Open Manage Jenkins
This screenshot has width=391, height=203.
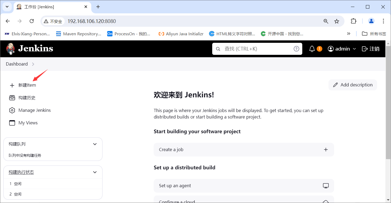34,110
